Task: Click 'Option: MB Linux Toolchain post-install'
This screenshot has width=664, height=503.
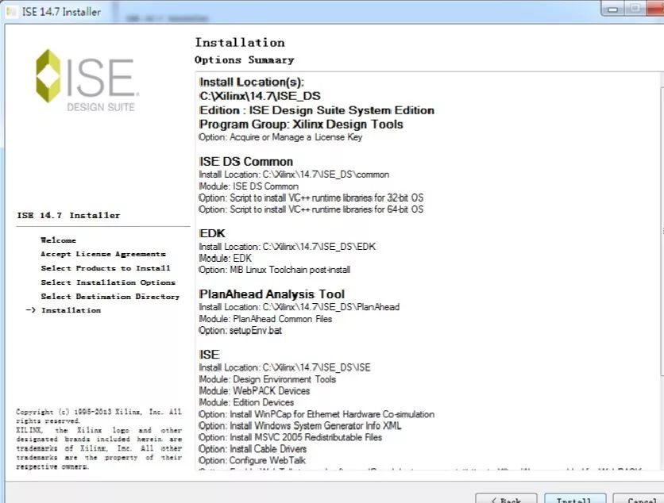Action: pos(274,270)
